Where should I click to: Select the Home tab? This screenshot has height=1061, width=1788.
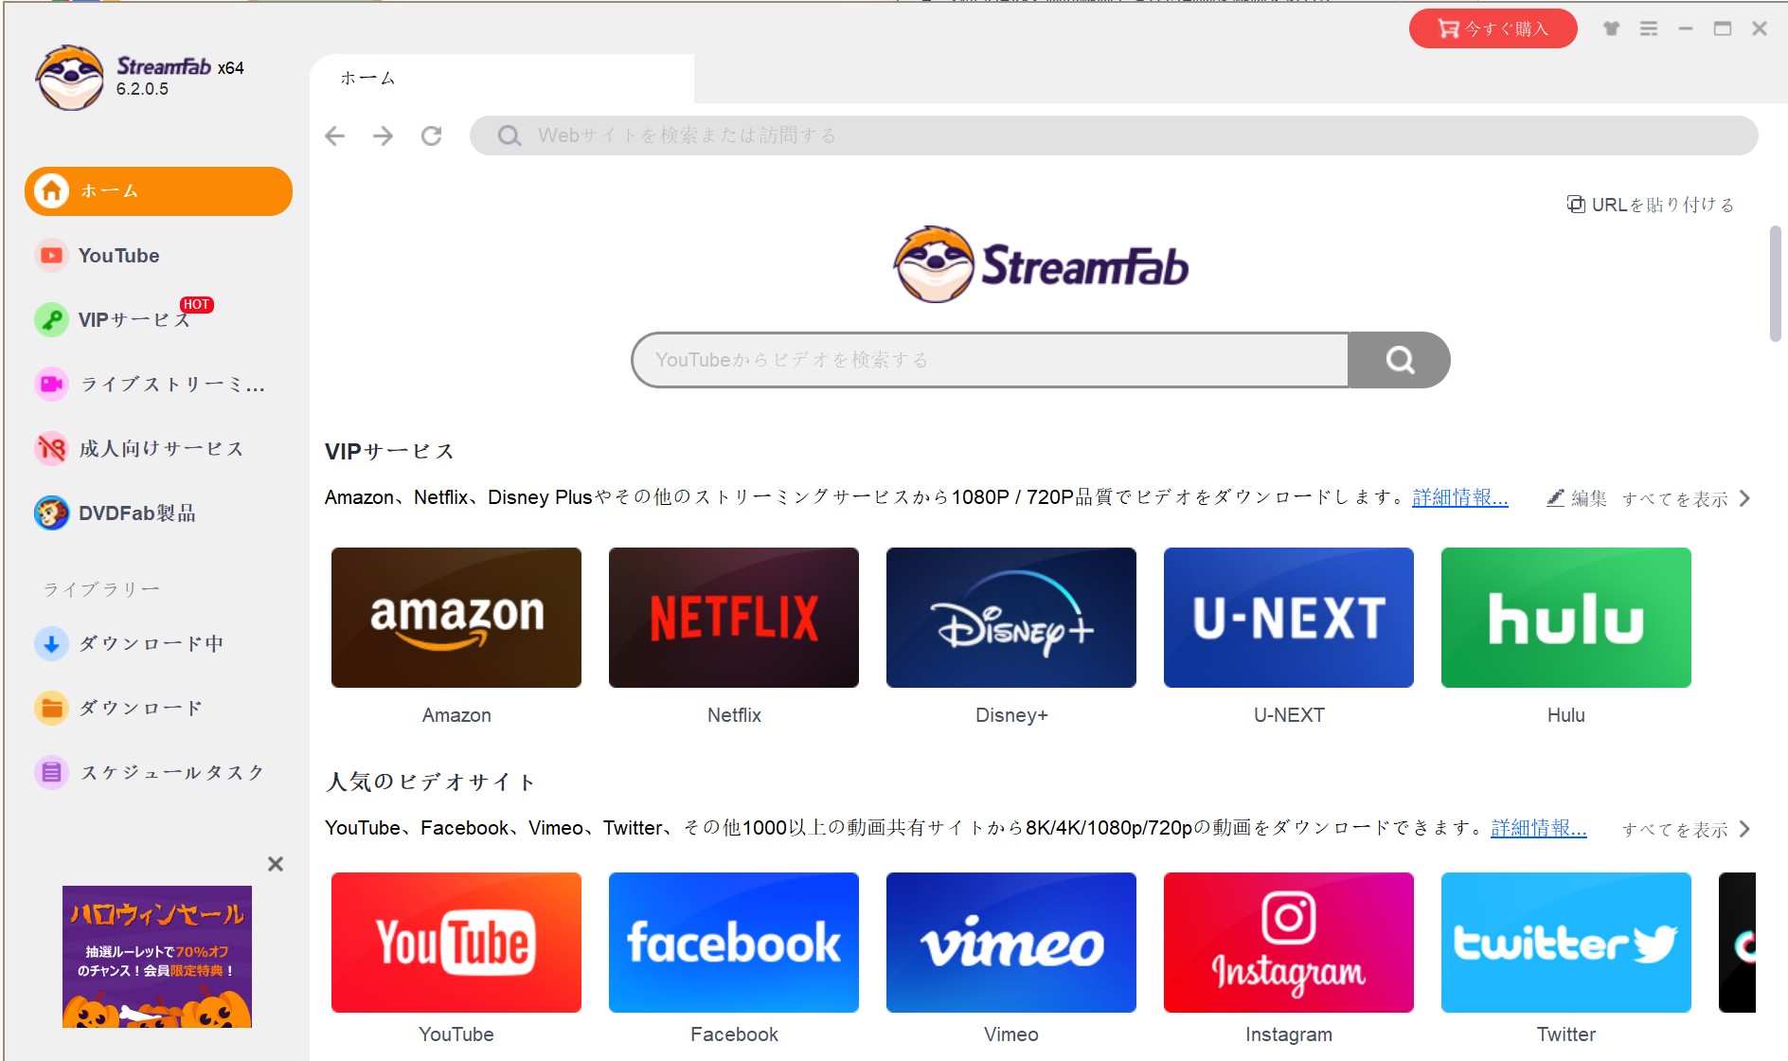click(x=502, y=79)
